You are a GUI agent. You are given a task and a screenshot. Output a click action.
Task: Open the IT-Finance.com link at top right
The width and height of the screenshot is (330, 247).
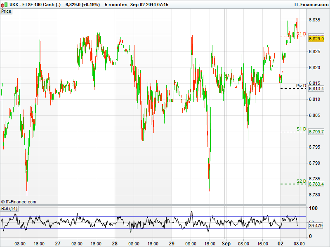click(x=311, y=5)
